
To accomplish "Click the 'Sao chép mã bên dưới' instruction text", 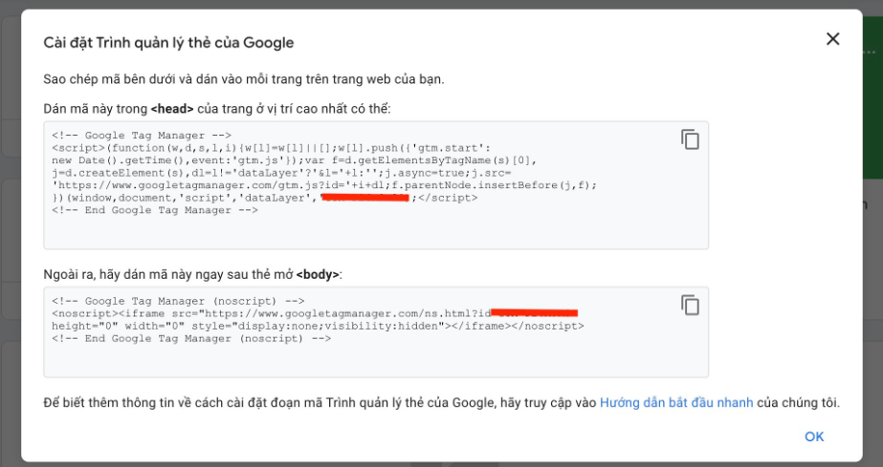I will click(x=244, y=79).
